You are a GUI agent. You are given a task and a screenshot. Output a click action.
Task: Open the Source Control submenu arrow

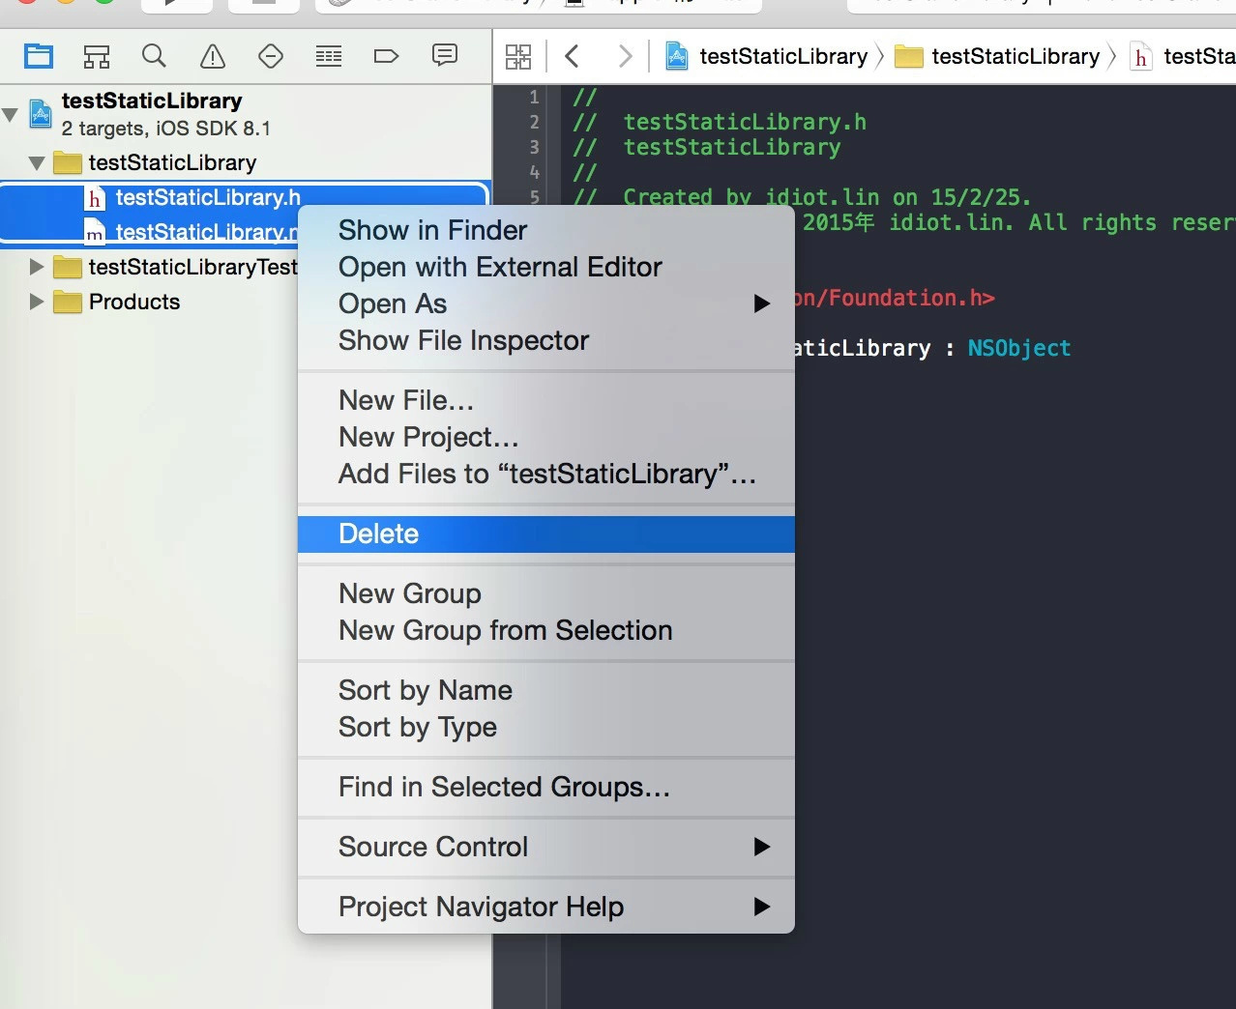pos(762,847)
